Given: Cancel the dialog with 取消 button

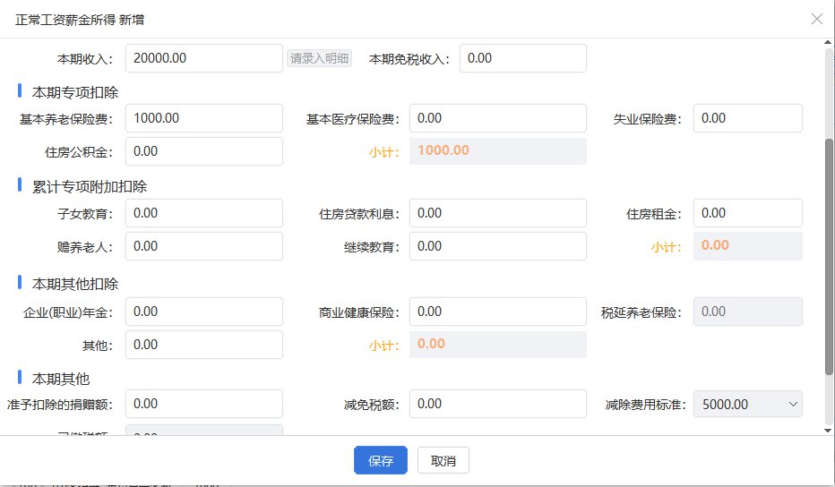Looking at the screenshot, I should click(x=443, y=461).
